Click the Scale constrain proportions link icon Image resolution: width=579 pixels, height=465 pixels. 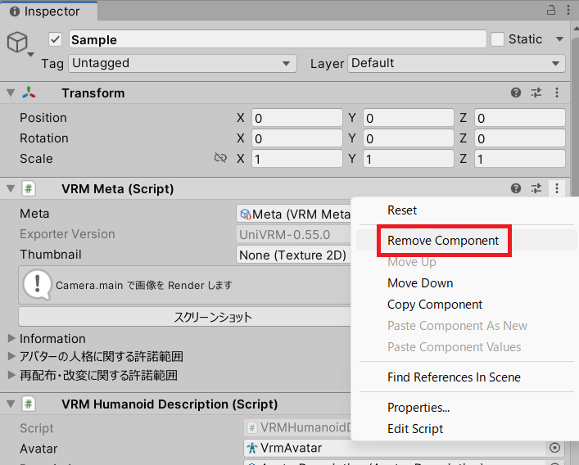219,159
